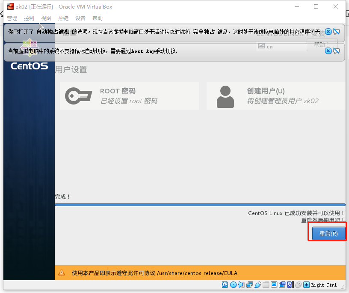Dismiss the mouse integration notification

coord(328,51)
